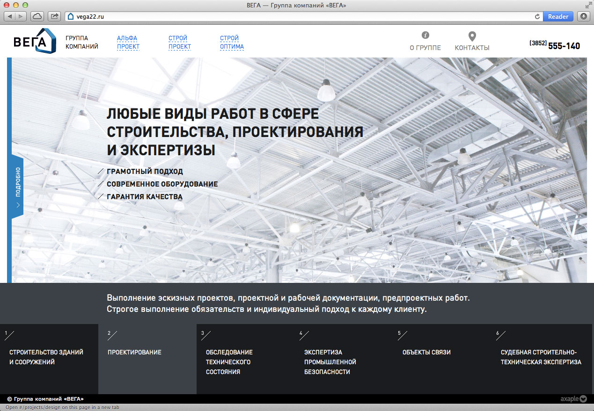Image resolution: width=594 pixels, height=411 pixels.
Task: Select the СТРОИТЕЛЬСТВО ЗДАНИЙ И СООРУЖЕНИЙ tab
Action: tap(49, 359)
